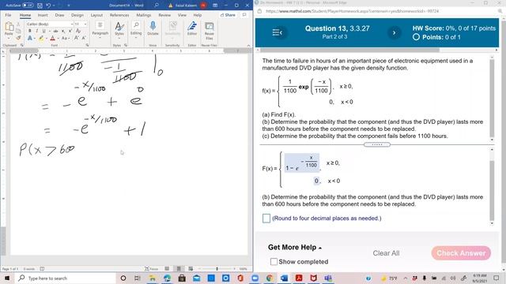Go to next question arrow
Screen dimensions: 506x284
tap(394, 32)
